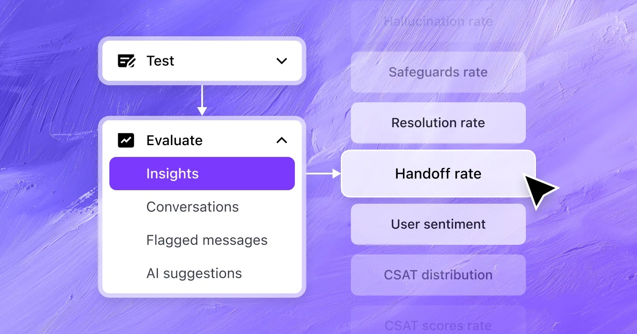Select the Insights menu item

[202, 174]
